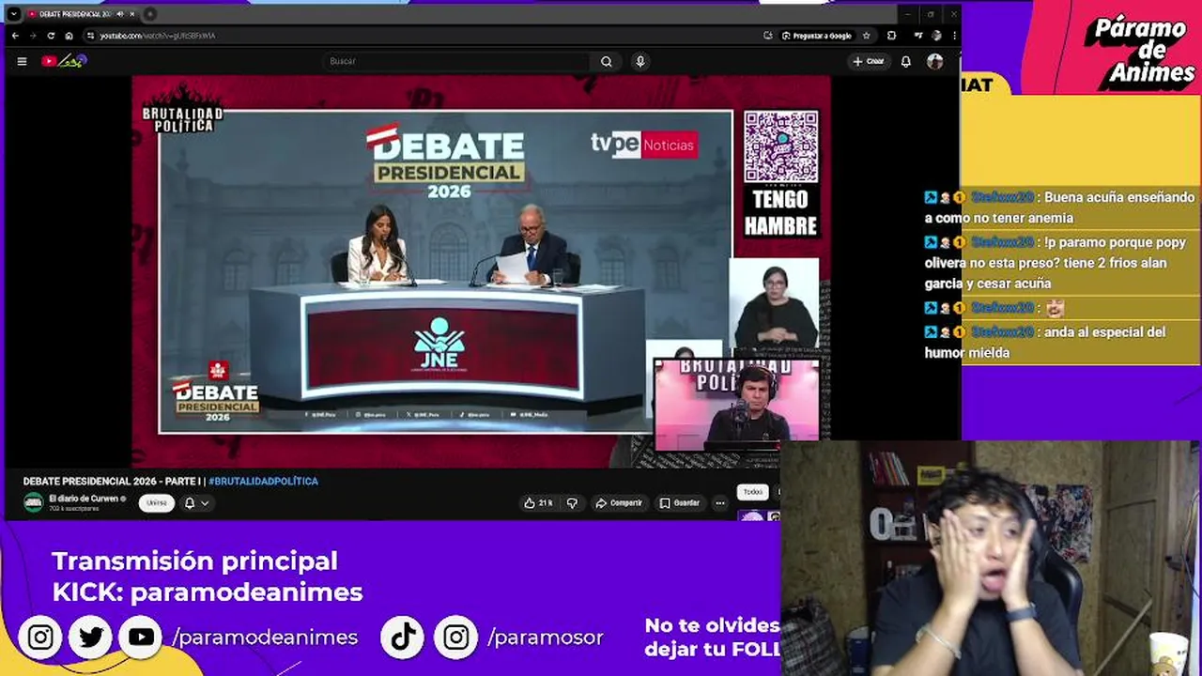The width and height of the screenshot is (1202, 676).
Task: Click the YouTube search magnifier button
Action: point(607,61)
